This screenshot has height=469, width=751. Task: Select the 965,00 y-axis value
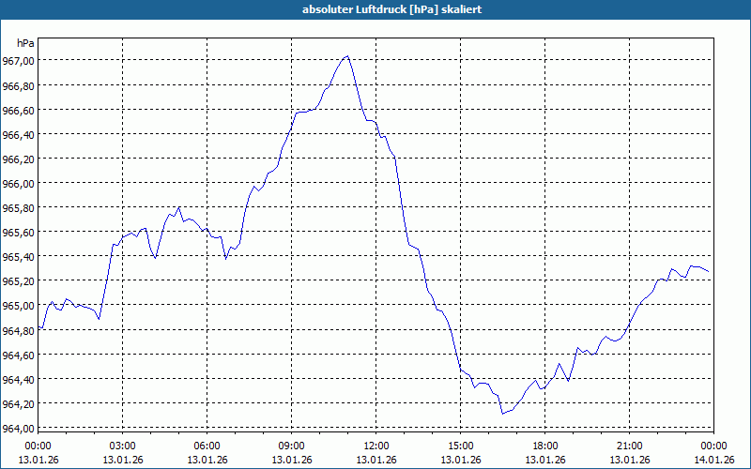click(x=19, y=306)
